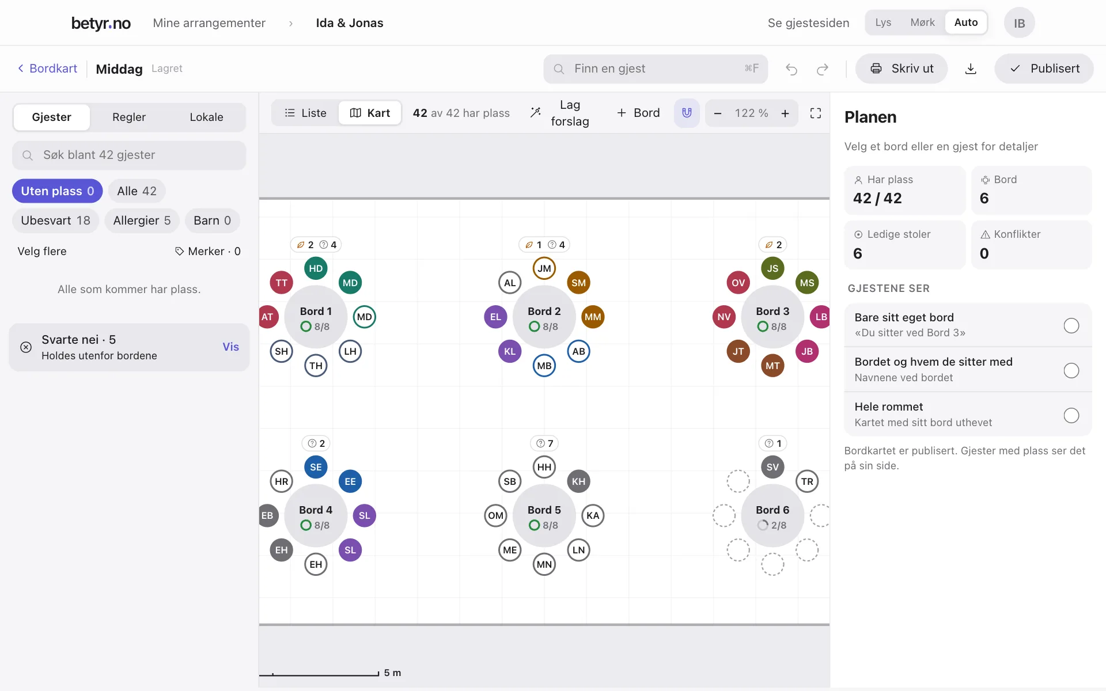Select guest JM at Bord 2
1106x691 pixels.
point(544,268)
